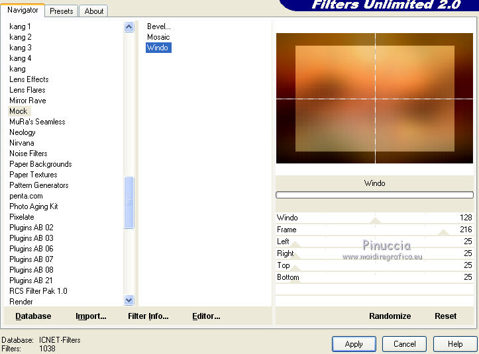Select the Bevel... filter
This screenshot has width=479, height=354.
(159, 26)
